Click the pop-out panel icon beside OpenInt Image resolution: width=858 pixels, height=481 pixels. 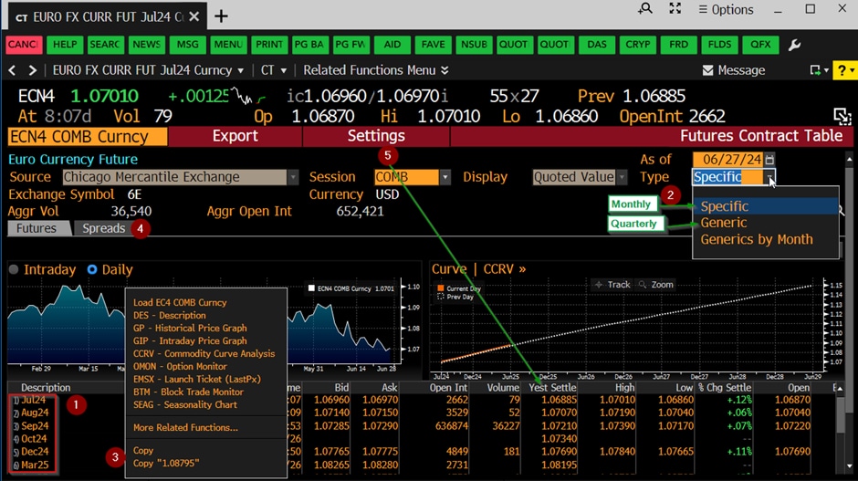coord(842,116)
